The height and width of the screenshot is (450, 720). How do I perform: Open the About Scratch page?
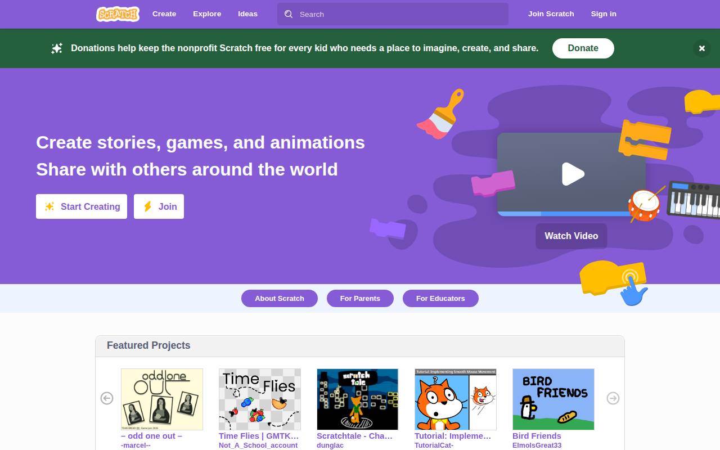(280, 299)
